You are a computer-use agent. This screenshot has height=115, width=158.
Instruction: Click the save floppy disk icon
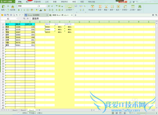point(5,15)
